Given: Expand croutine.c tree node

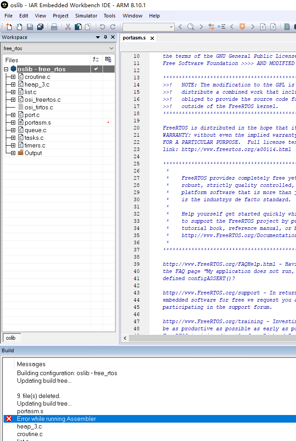Looking at the screenshot, I should 13,77.
